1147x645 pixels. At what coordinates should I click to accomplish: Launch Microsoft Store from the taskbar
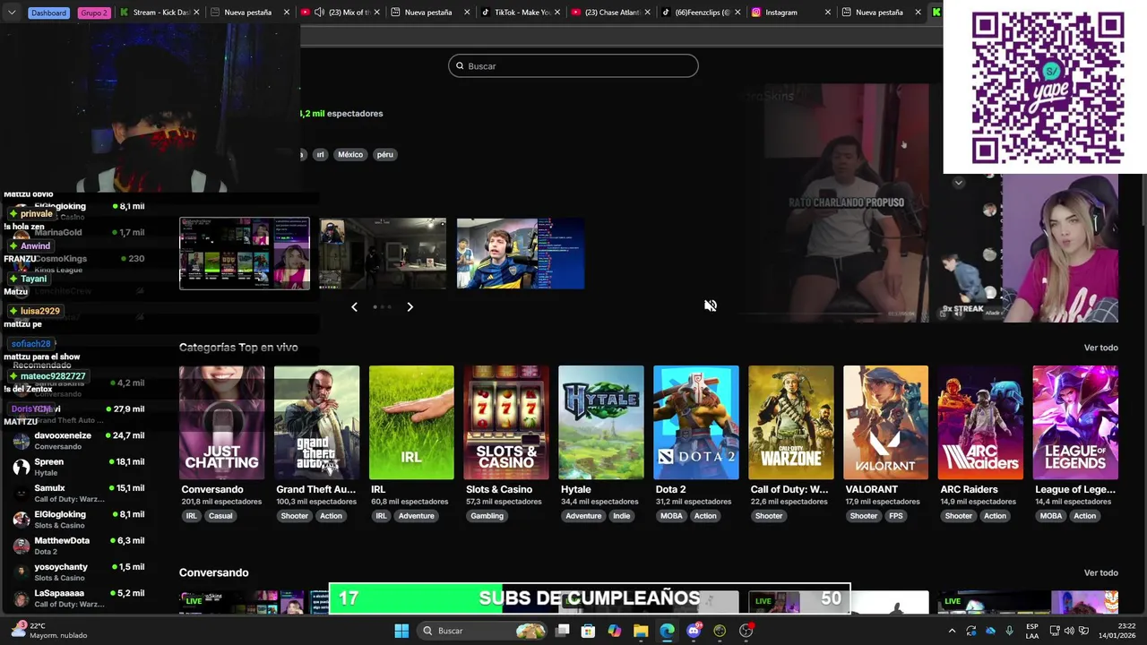(x=588, y=631)
